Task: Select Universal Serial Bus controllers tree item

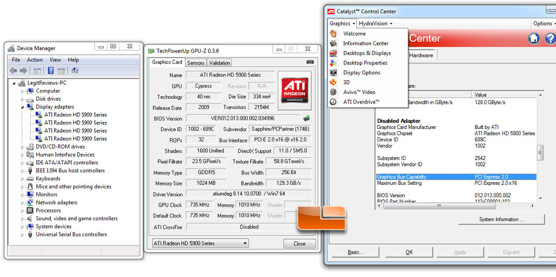Action: click(71, 235)
